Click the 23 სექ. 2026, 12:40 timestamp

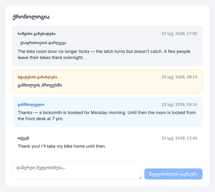tap(179, 138)
